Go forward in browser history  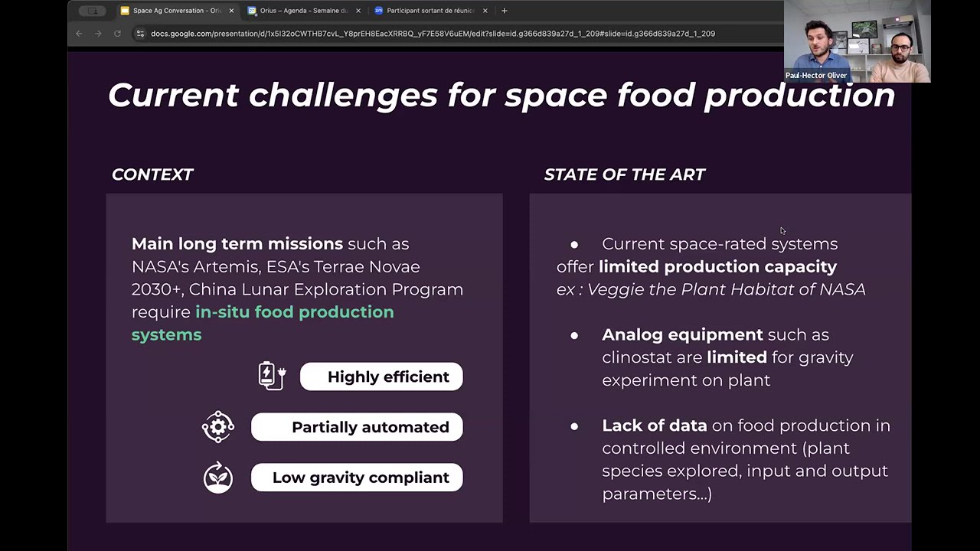(98, 34)
